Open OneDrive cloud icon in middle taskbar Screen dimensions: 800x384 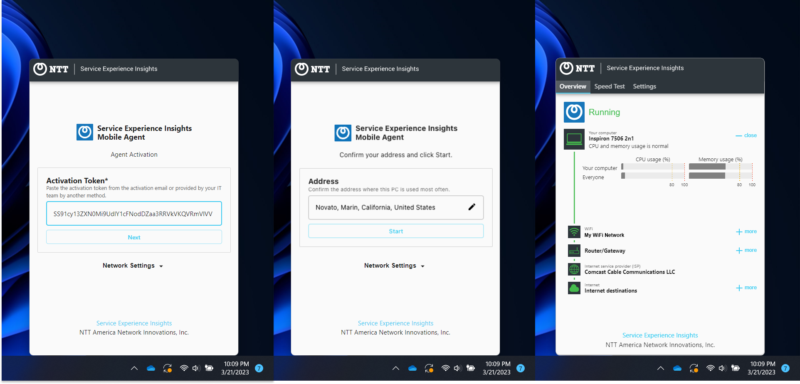412,368
